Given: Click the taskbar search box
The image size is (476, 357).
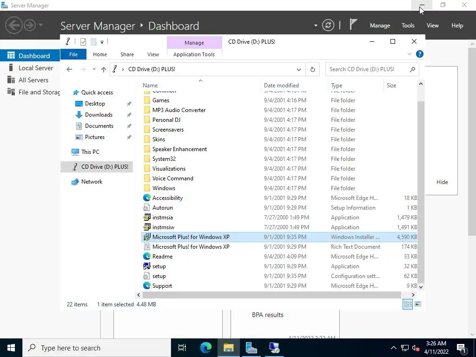Looking at the screenshot, I should [97, 348].
